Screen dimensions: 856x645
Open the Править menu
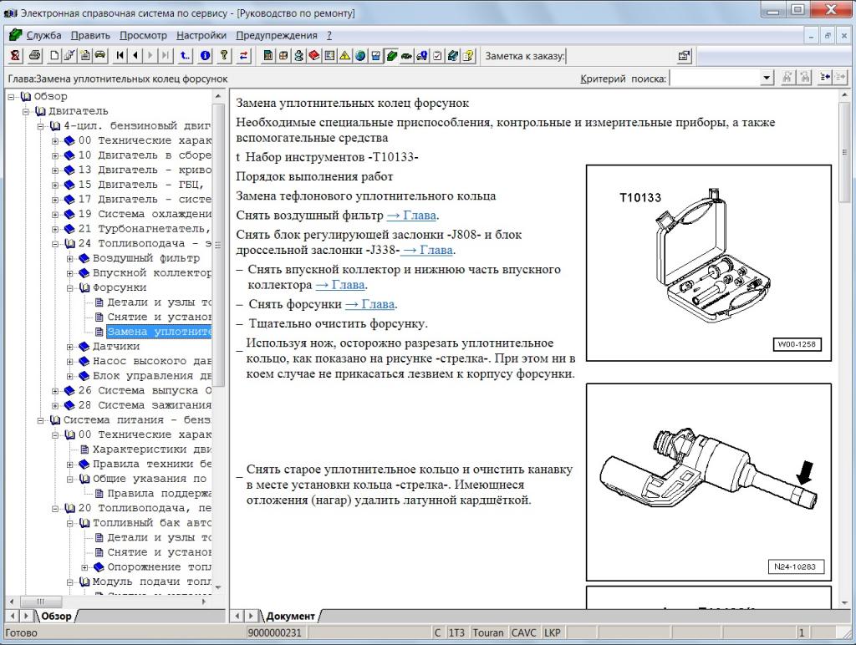[x=90, y=35]
